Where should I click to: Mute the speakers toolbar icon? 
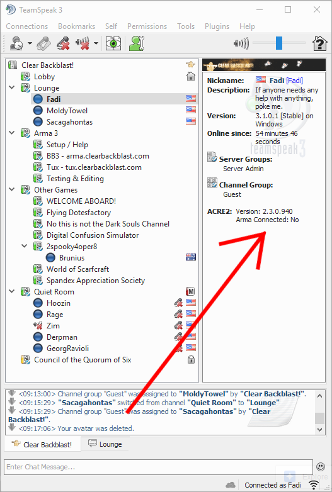[x=83, y=43]
